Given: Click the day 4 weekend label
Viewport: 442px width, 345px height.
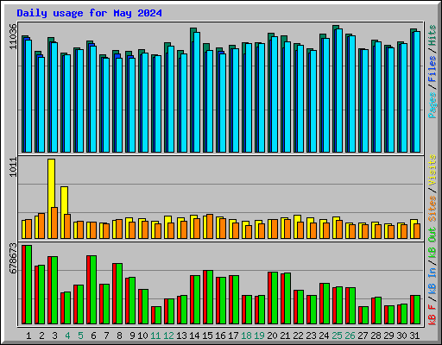Looking at the screenshot, I should (67, 336).
